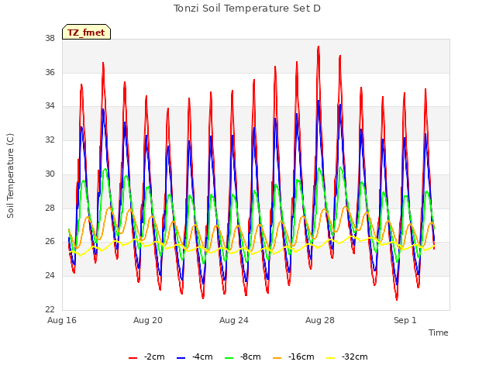Click the 26 y-axis tick label
The width and height of the screenshot is (496, 372).
(50, 242)
